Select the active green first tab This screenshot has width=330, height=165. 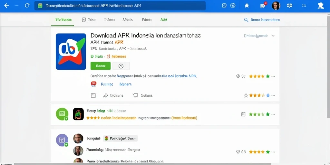[x=63, y=20]
